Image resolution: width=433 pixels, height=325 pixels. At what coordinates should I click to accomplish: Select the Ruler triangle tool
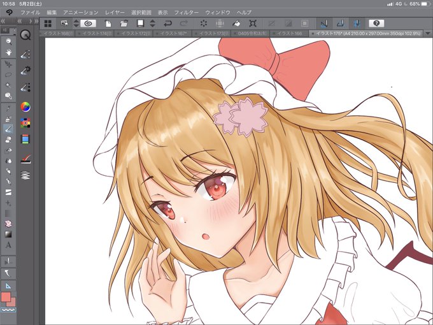pos(8,285)
